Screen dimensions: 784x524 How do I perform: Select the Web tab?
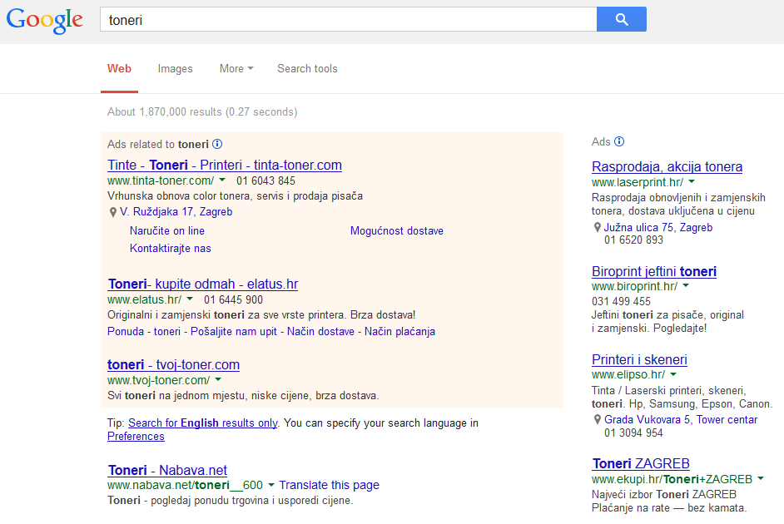tap(119, 68)
